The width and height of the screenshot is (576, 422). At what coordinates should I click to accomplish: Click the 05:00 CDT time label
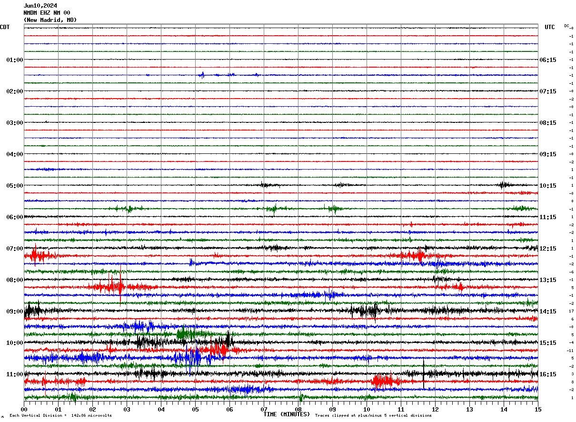pos(14,186)
